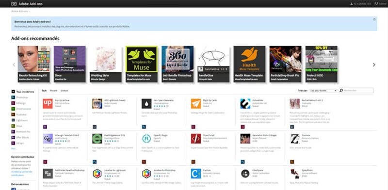The width and height of the screenshot is (388, 190).
Task: Click the Adobe Add-ons breadcrumb link
Action: [x=19, y=11]
